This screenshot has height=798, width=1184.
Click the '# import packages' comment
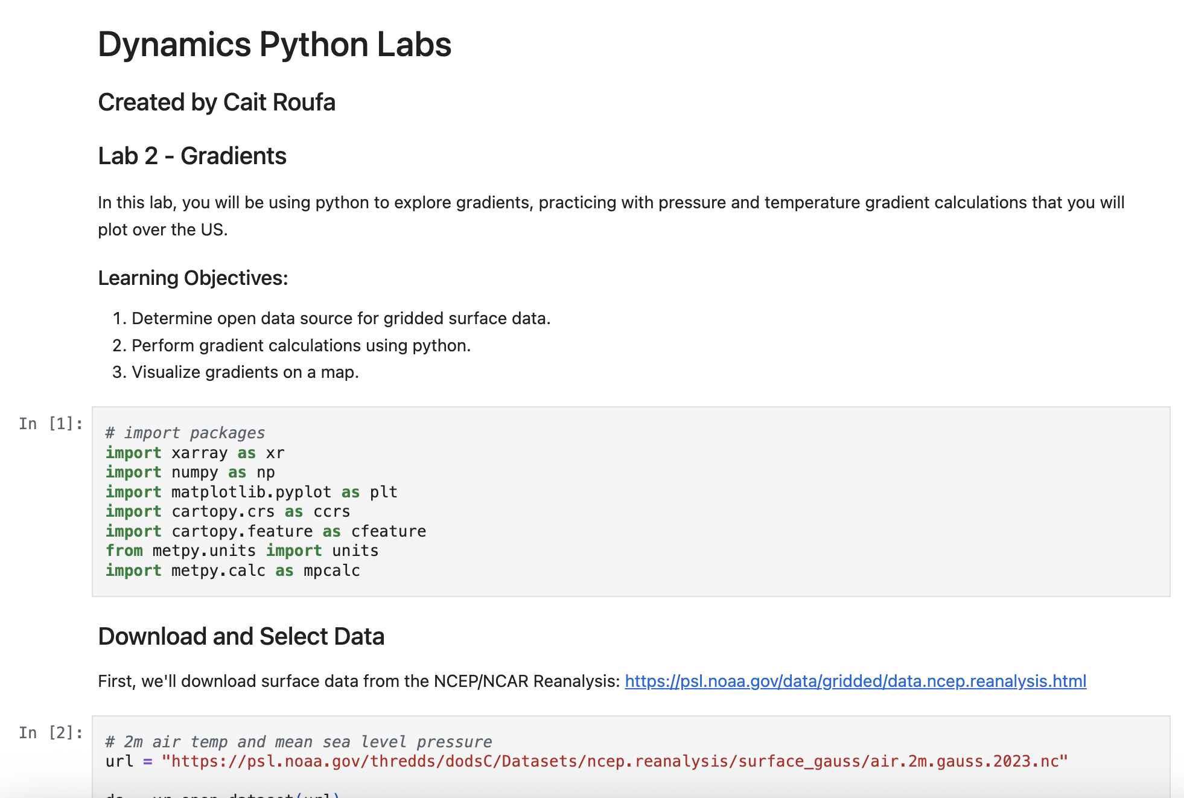pyautogui.click(x=185, y=433)
